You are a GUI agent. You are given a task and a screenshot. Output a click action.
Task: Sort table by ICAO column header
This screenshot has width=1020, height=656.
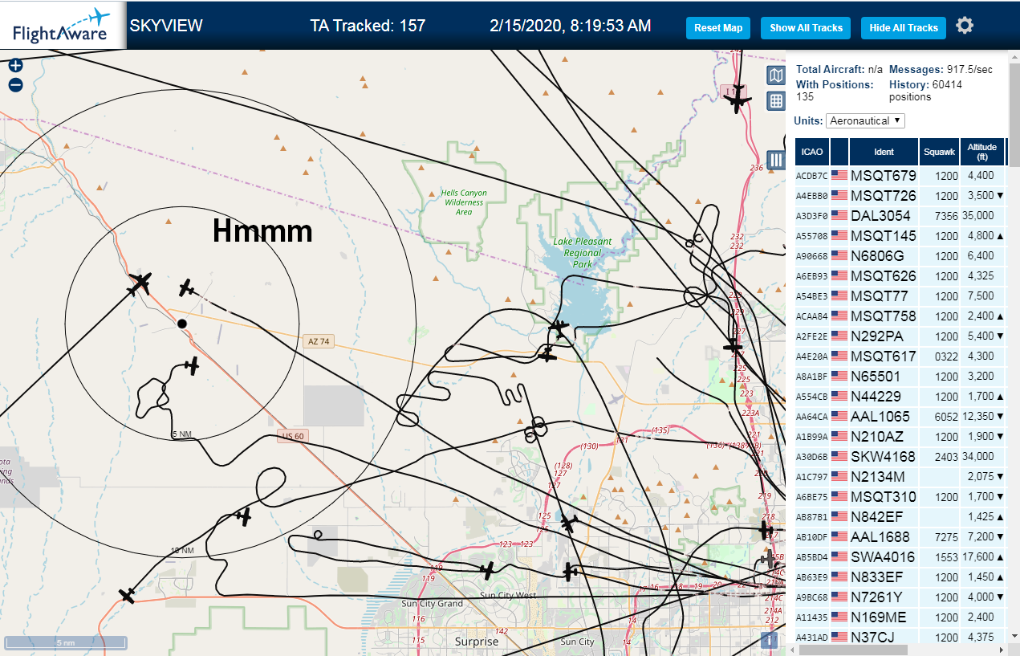811,152
